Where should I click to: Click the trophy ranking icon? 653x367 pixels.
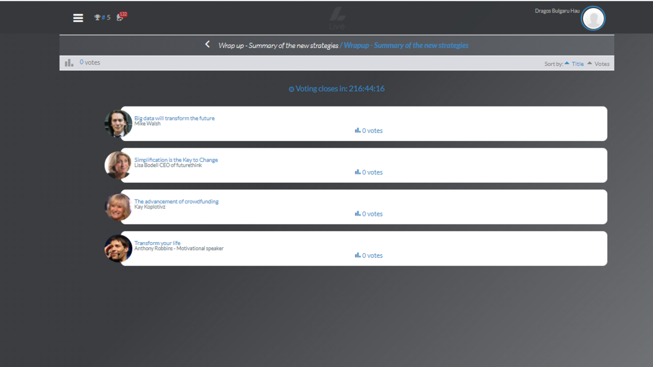pos(97,18)
